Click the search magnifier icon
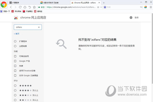The width and height of the screenshot is (153, 102). 141,7
